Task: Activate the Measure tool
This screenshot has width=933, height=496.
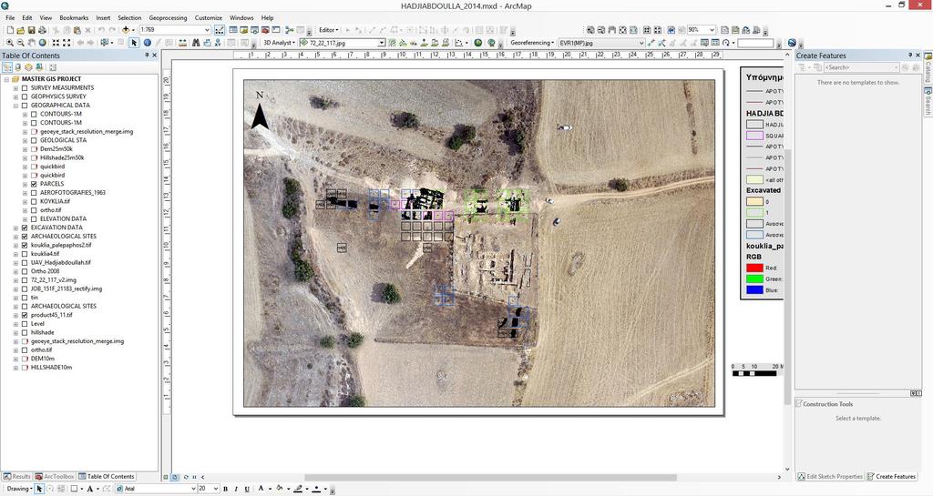Action: tap(182, 43)
